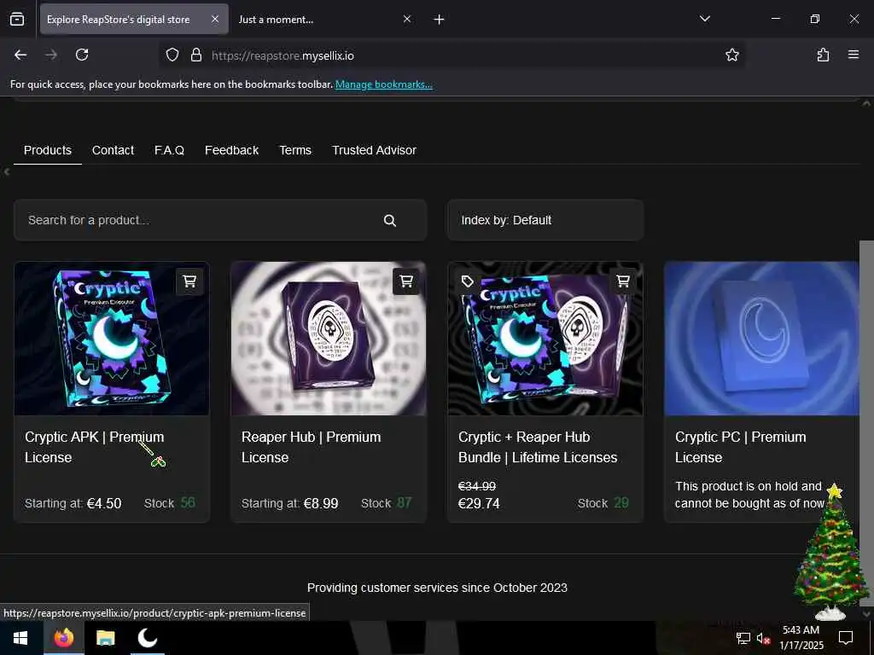Click the product on hold notice text
The height and width of the screenshot is (655, 874).
(749, 495)
